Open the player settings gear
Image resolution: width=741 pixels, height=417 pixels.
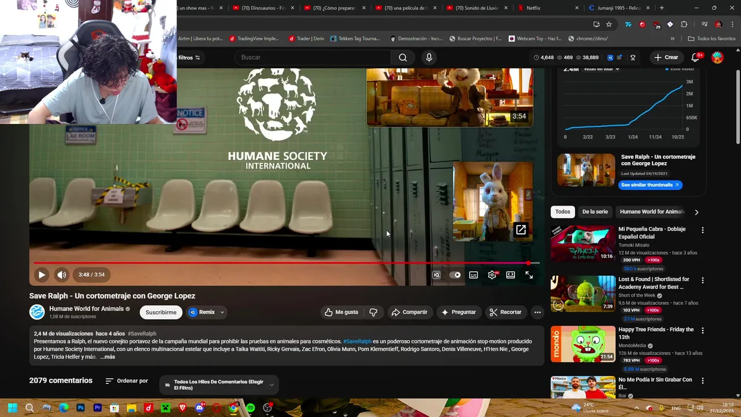tap(492, 275)
